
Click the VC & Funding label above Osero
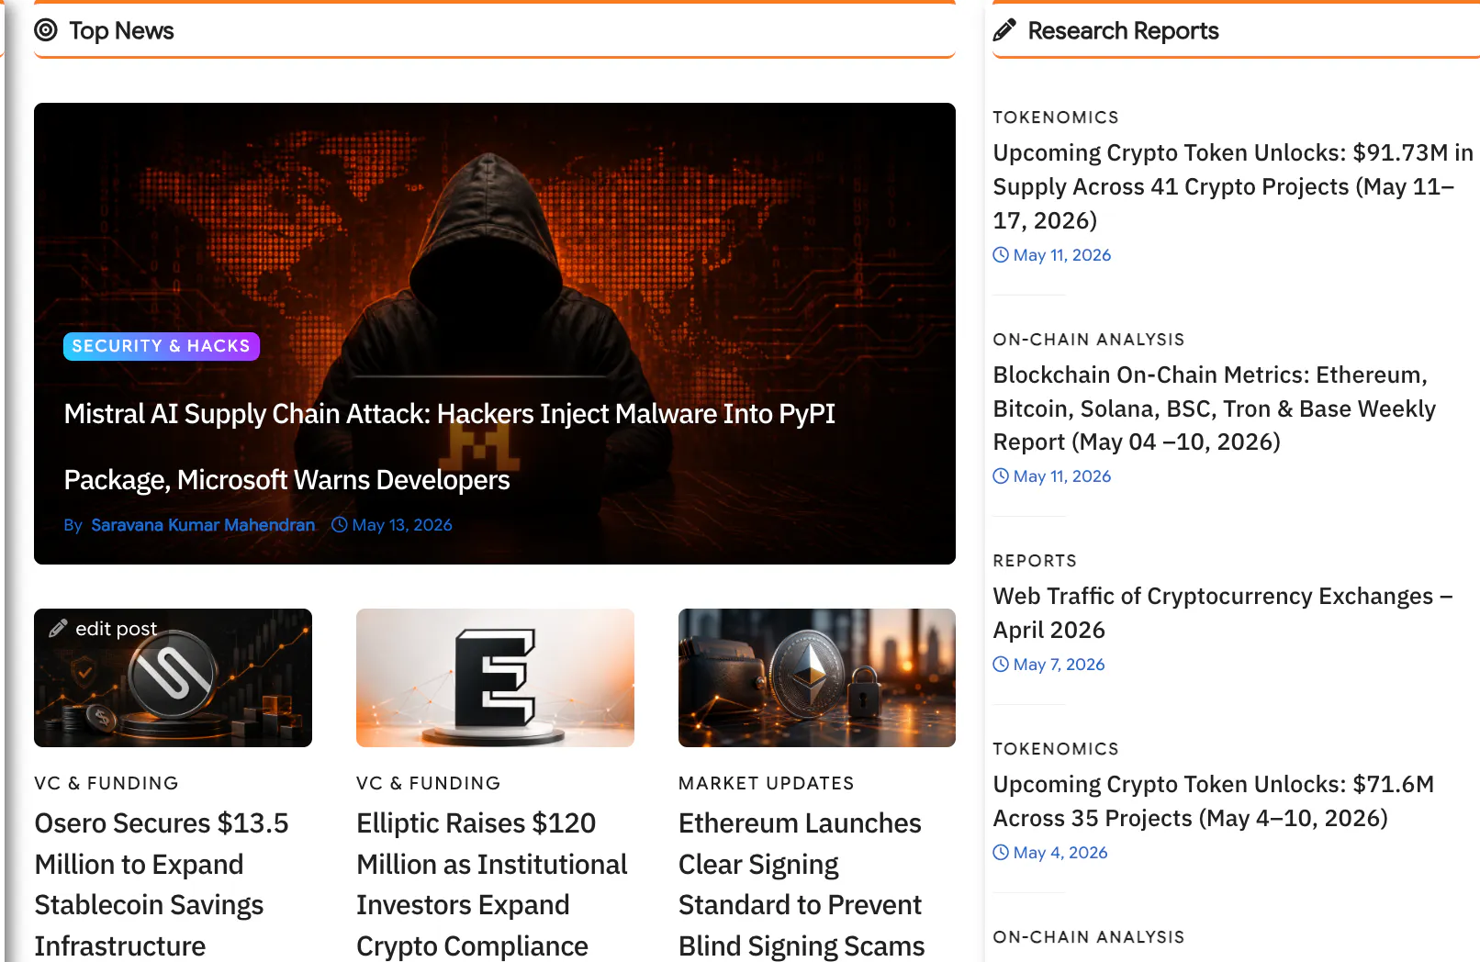coord(107,783)
